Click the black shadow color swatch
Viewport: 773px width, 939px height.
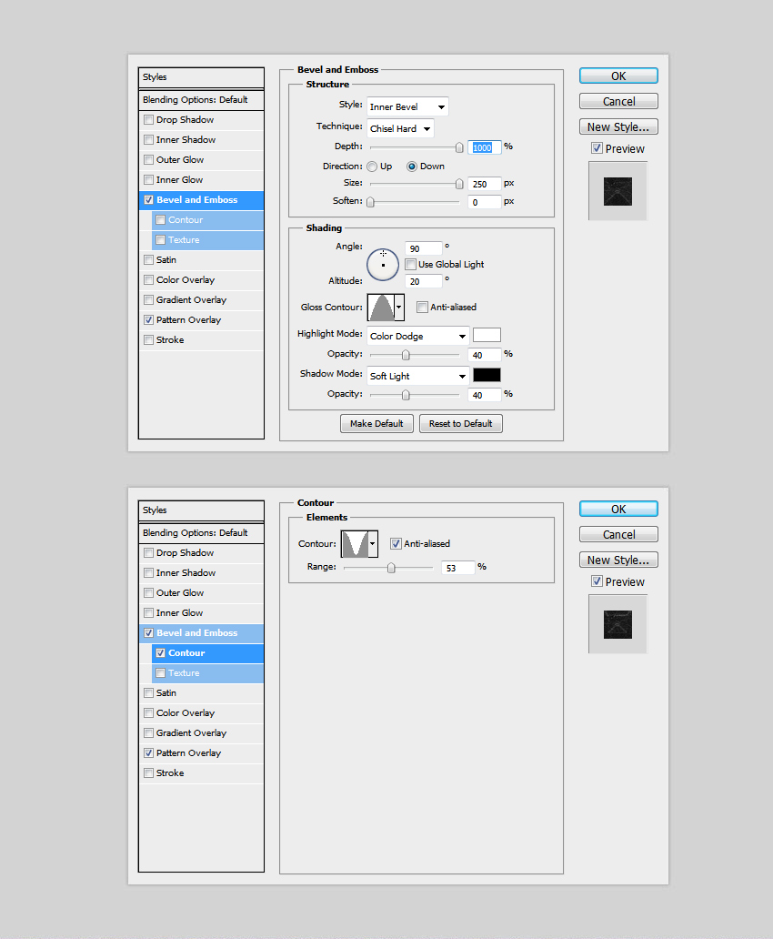click(x=487, y=375)
